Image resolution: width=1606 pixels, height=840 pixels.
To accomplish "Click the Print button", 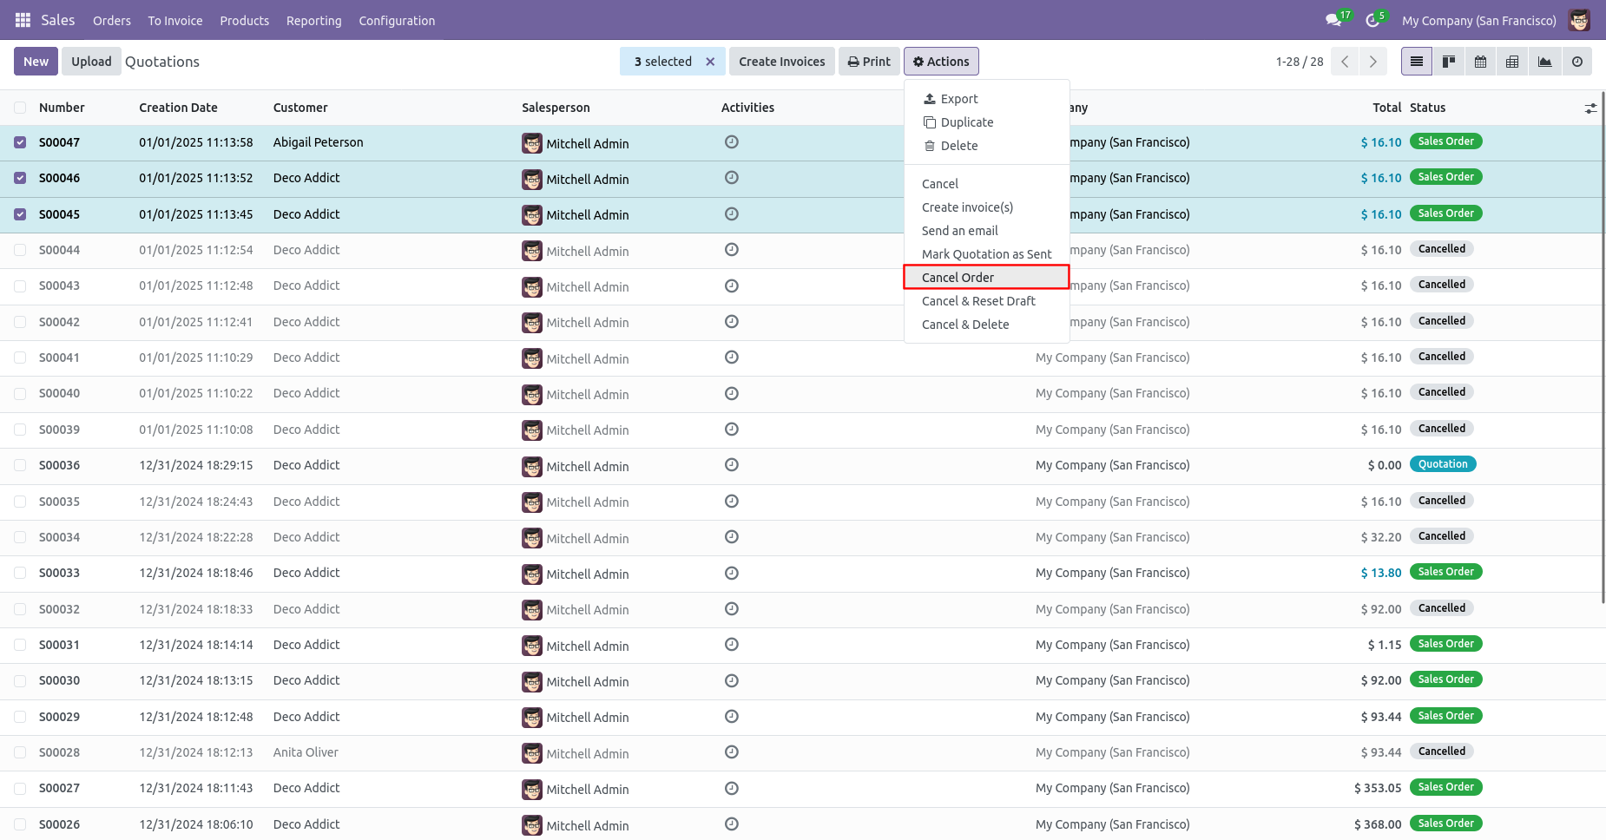I will click(x=869, y=62).
